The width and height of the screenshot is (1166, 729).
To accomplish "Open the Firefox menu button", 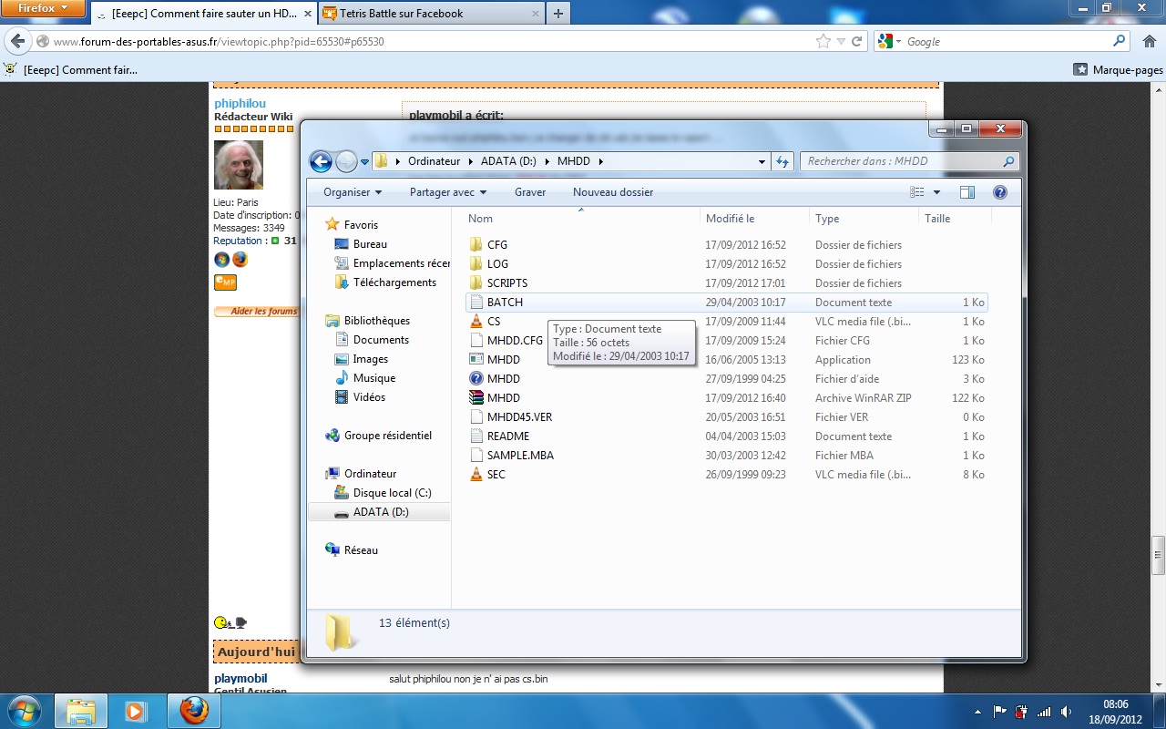I will [x=43, y=8].
